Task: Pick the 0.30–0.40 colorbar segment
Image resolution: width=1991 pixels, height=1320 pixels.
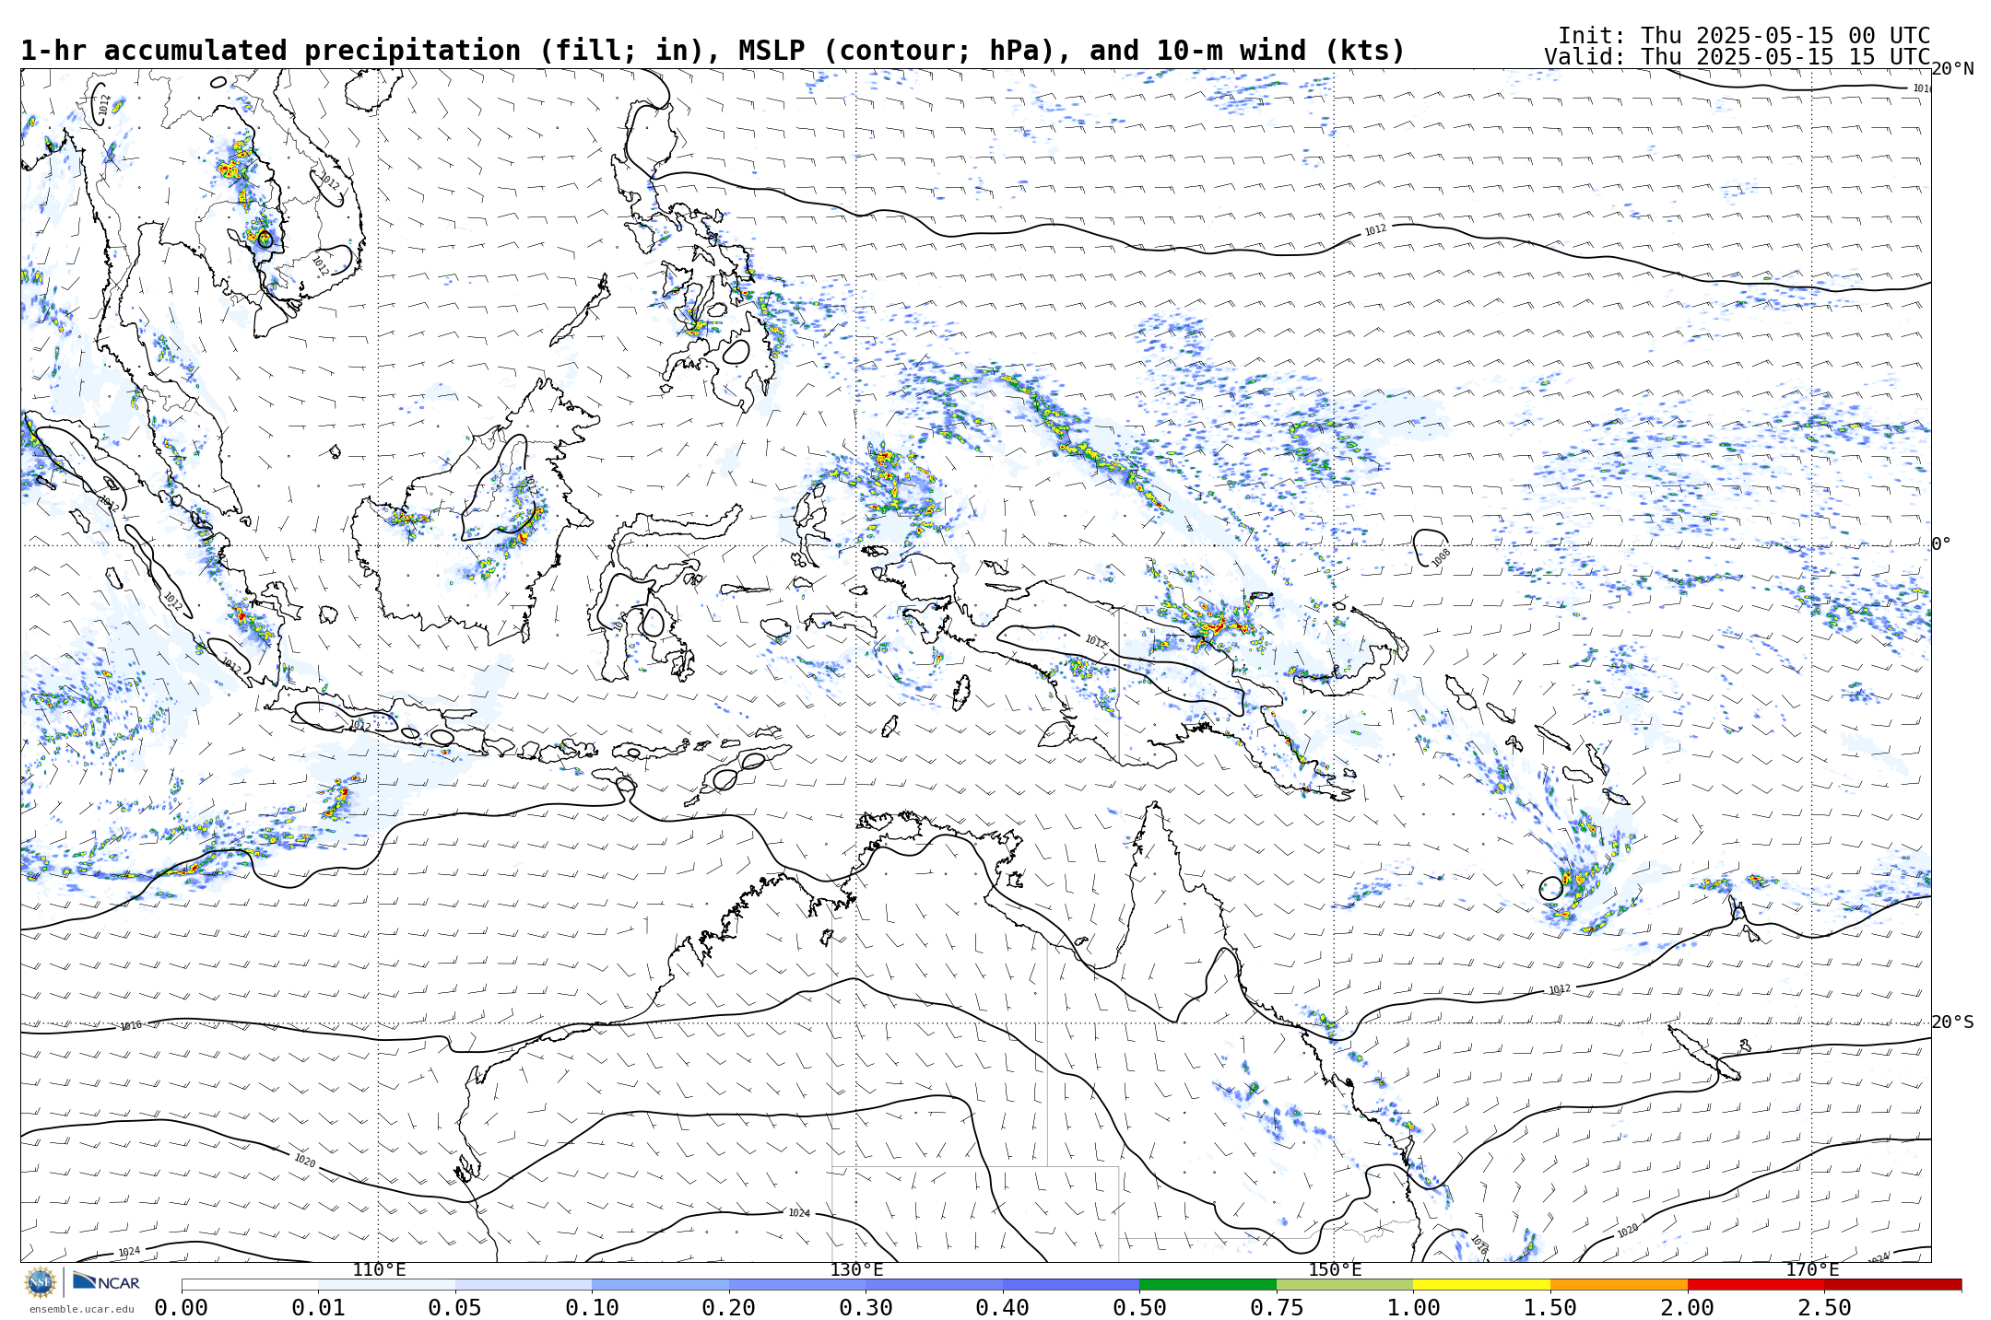Action: (934, 1284)
